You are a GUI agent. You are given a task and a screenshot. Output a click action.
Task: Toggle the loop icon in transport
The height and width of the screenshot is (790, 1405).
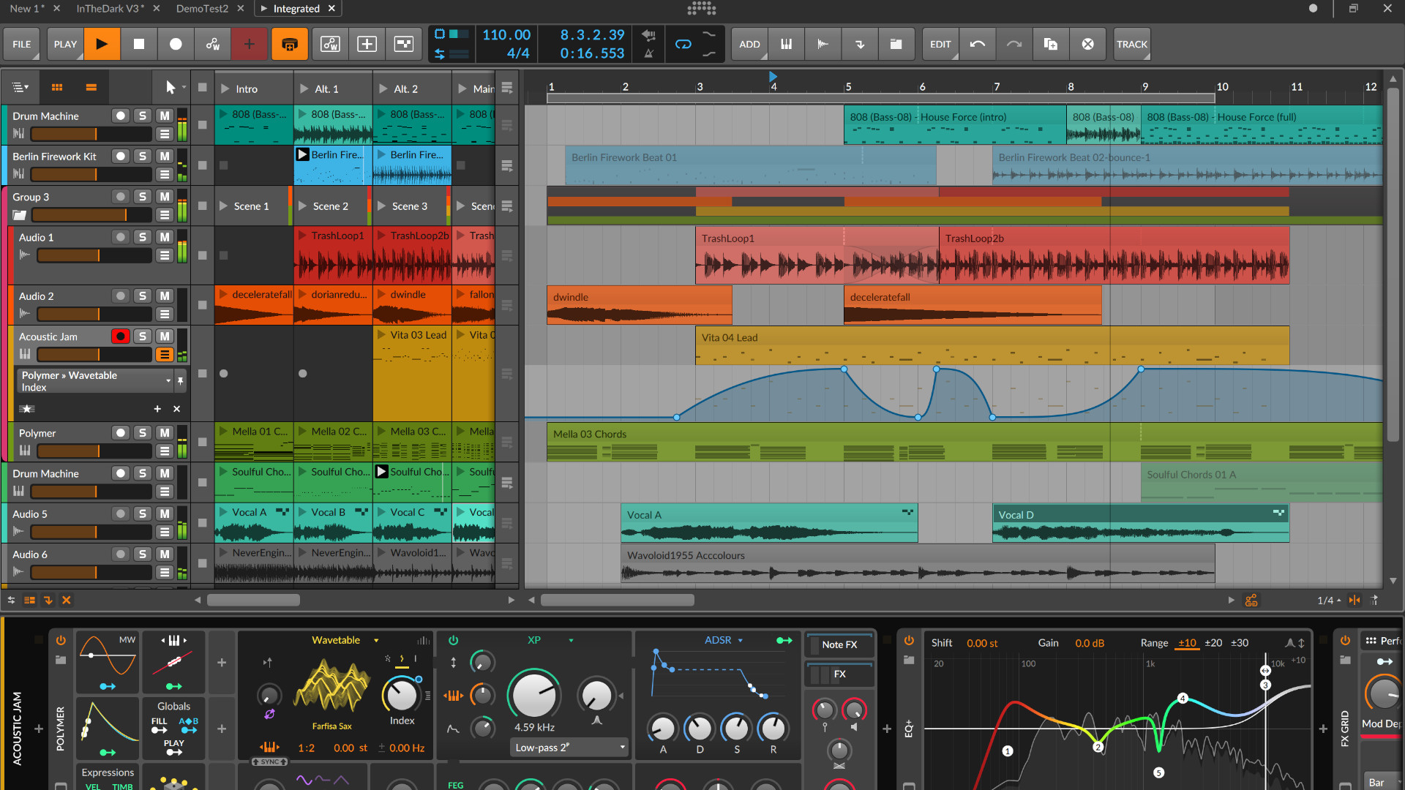click(683, 44)
